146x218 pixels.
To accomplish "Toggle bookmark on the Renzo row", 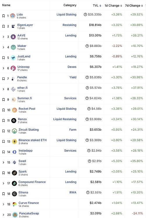I will click(x=4, y=120).
